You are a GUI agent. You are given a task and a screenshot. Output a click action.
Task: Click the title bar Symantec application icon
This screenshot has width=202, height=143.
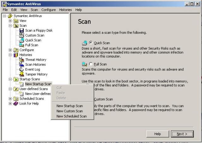[x=4, y=4]
